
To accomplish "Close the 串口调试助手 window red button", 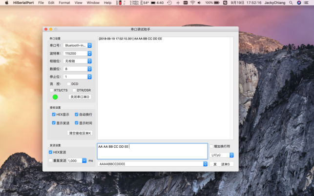I will click(46, 29).
